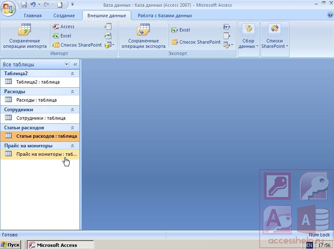Open Microsoft Access help icon
Screen dimensions: 334x249
(330, 15)
